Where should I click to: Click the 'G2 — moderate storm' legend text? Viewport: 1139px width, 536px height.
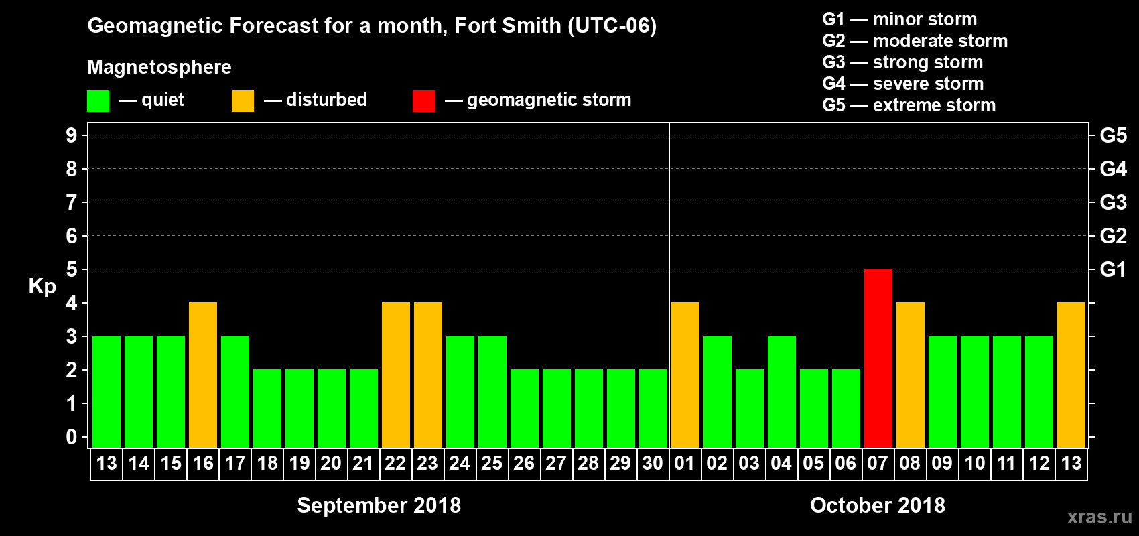(x=915, y=41)
